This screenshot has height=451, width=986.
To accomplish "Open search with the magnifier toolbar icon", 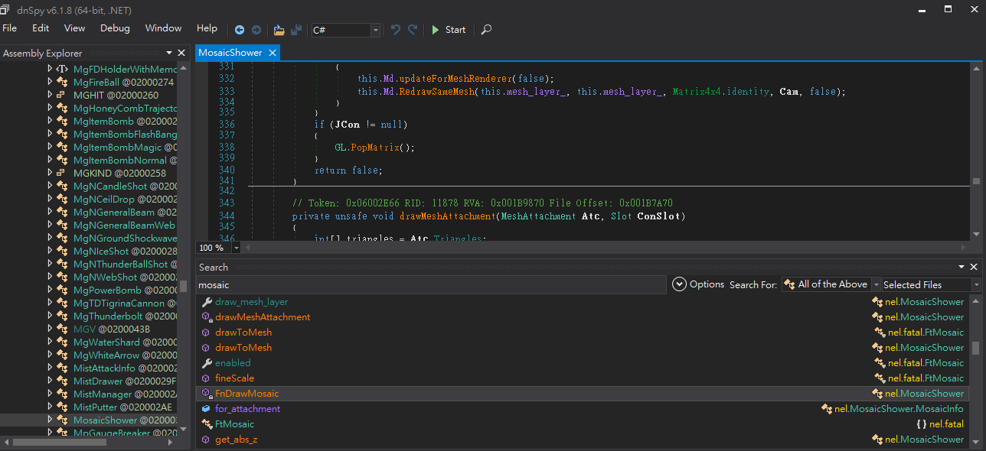I will click(486, 30).
